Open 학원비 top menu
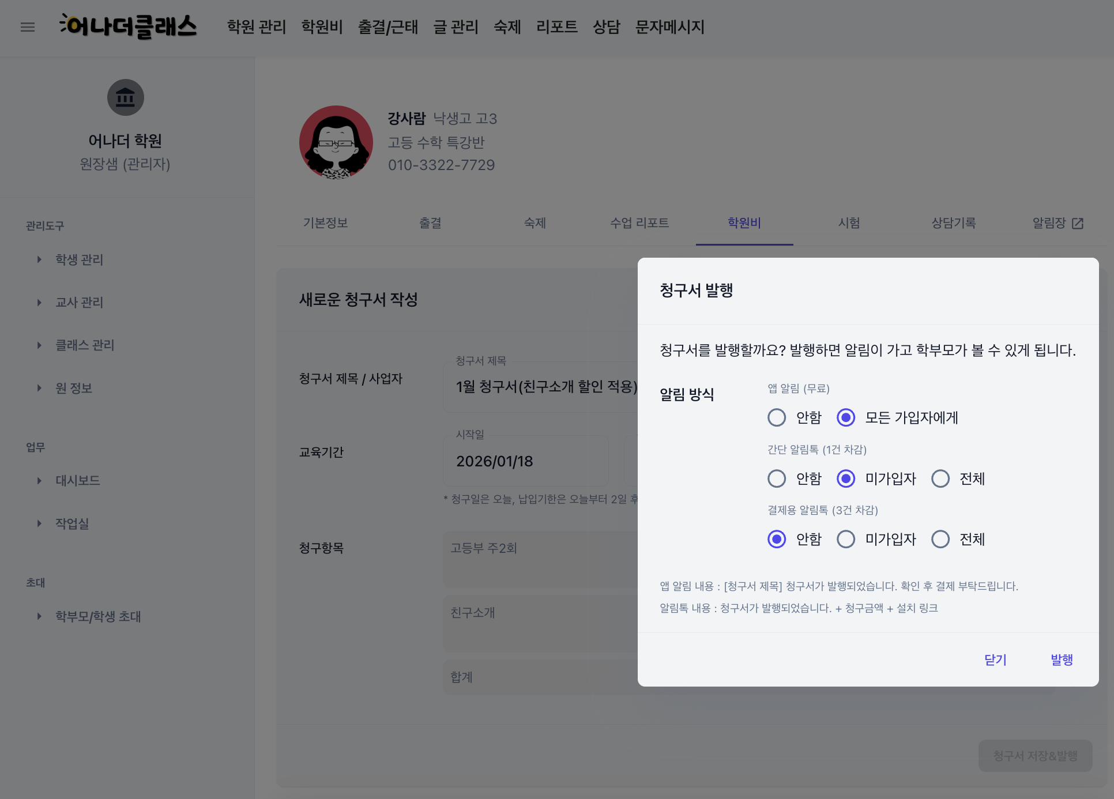1114x799 pixels. (x=322, y=27)
